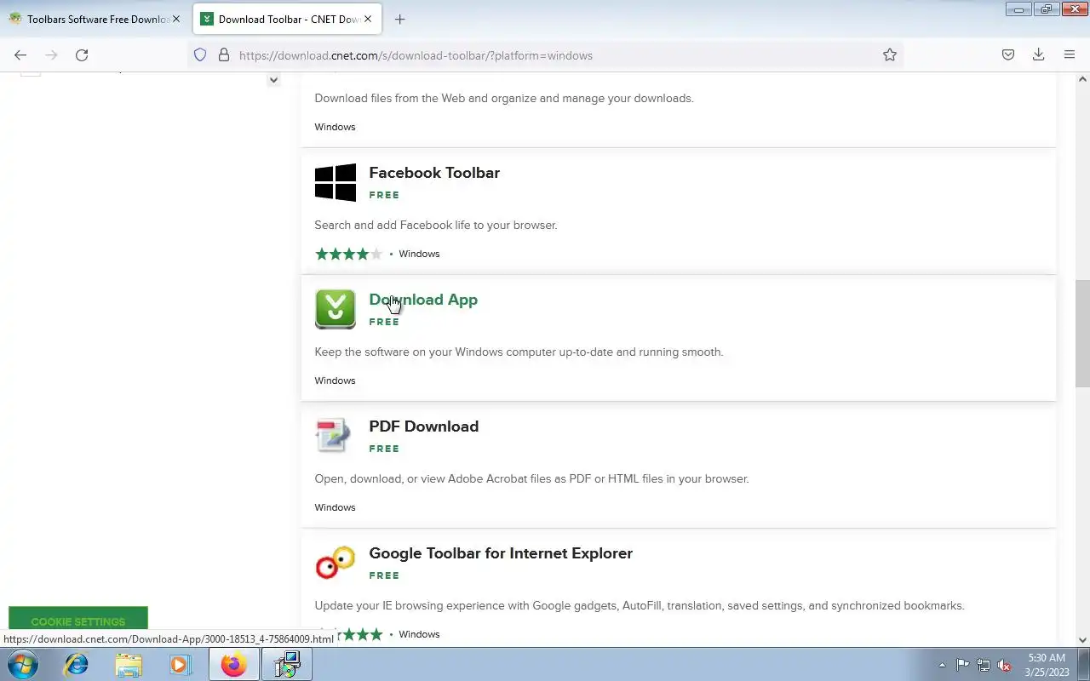The height and width of the screenshot is (681, 1090).
Task: Bookmark this page with the star
Action: coord(890,54)
